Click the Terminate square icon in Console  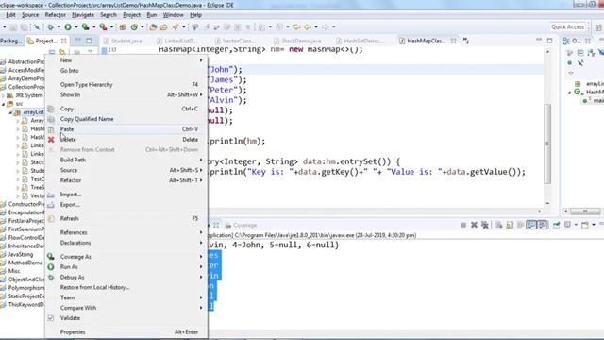pos(463,225)
